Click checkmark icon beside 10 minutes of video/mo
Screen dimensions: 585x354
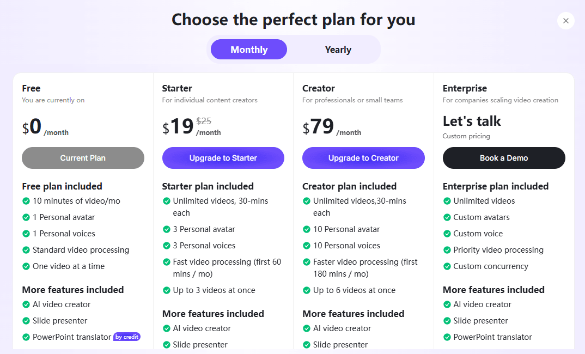coord(26,201)
